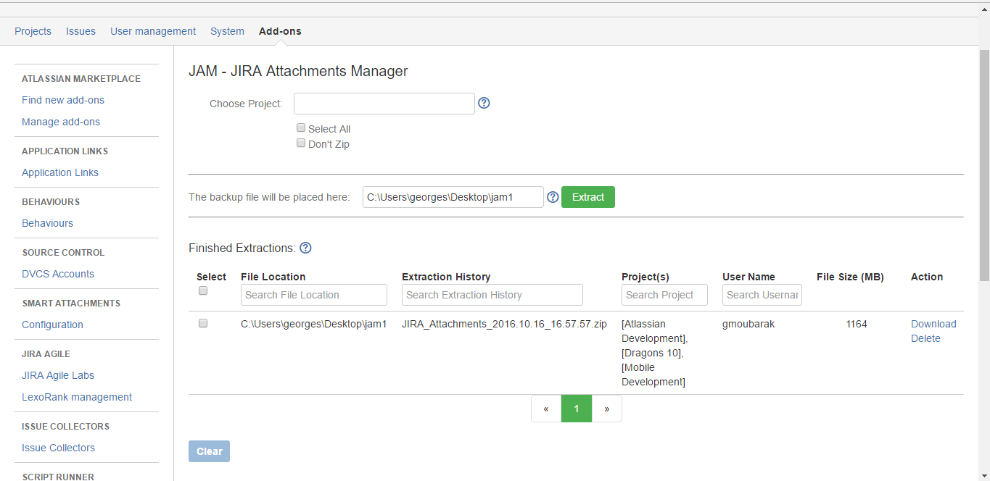
Task: Select page 1 in pagination
Action: tap(577, 409)
